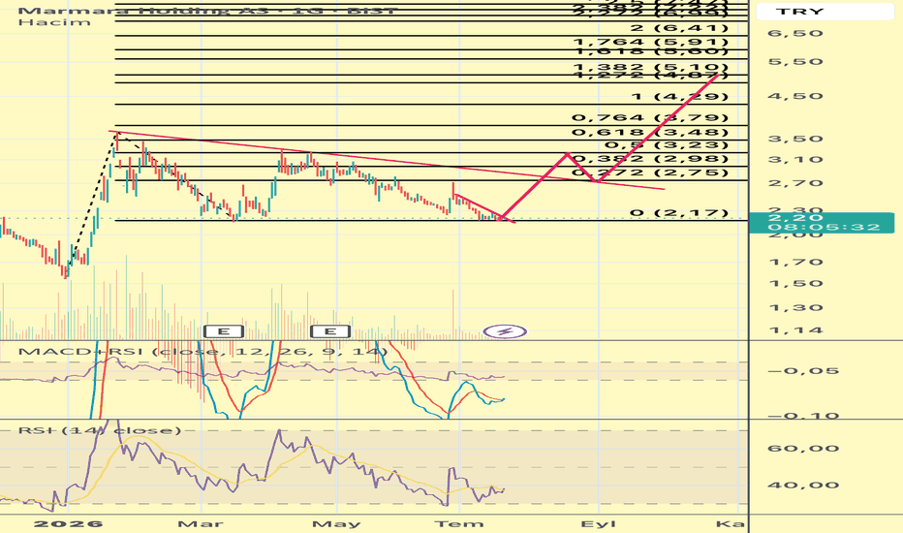Select the Hacim volume indicator label
The width and height of the screenshot is (903, 533).
tap(54, 22)
